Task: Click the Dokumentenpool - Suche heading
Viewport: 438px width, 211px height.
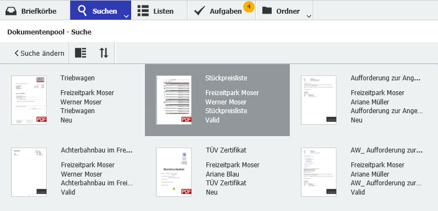Action: coord(49,32)
